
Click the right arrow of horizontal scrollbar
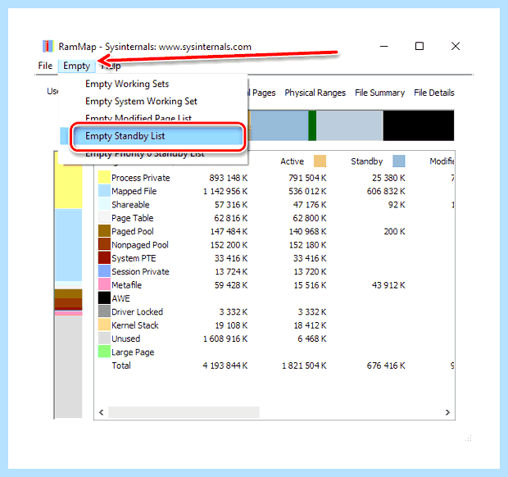(x=447, y=412)
